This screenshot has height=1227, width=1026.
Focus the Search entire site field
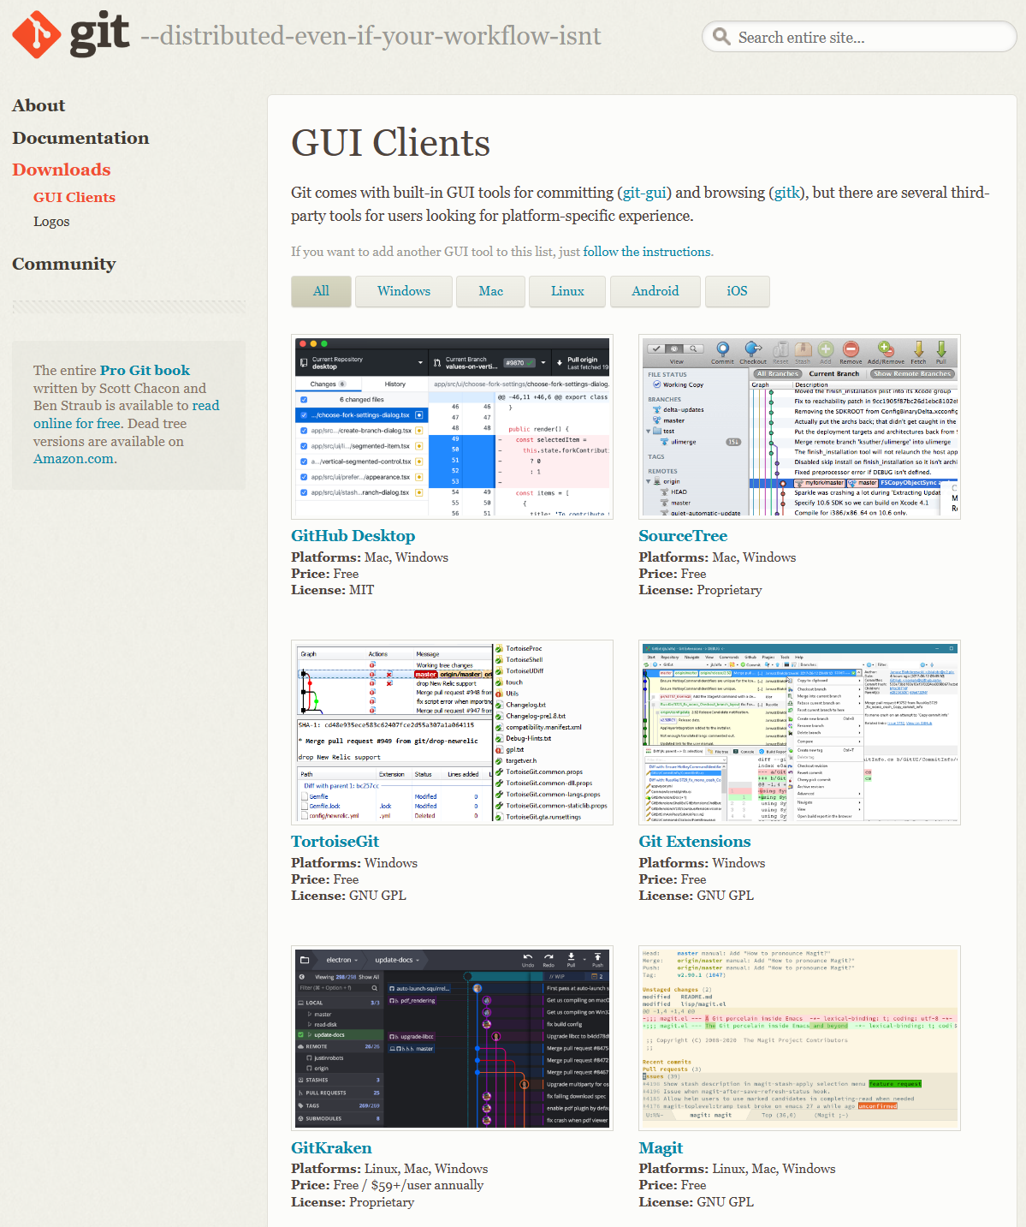coord(859,37)
